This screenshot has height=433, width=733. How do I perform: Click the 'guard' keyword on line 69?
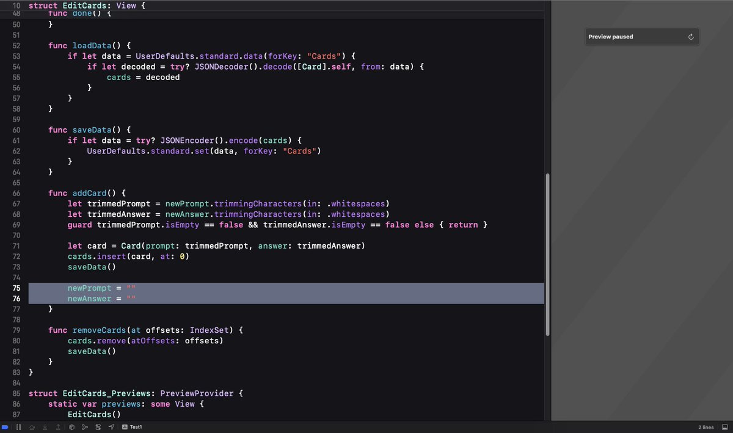tap(80, 225)
